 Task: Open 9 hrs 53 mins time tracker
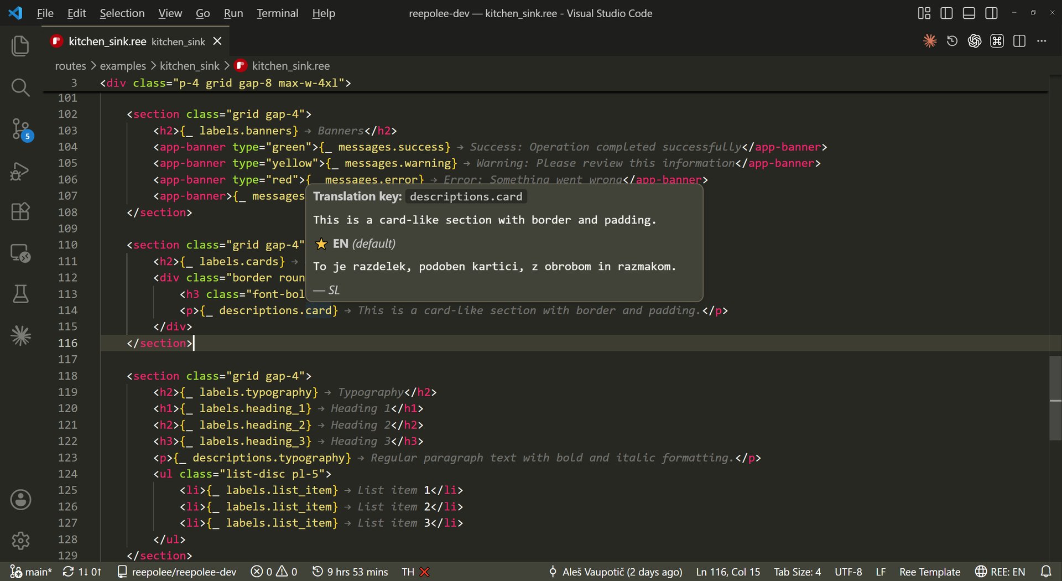coord(350,572)
